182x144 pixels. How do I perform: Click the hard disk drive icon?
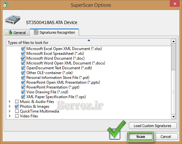coord(13,20)
